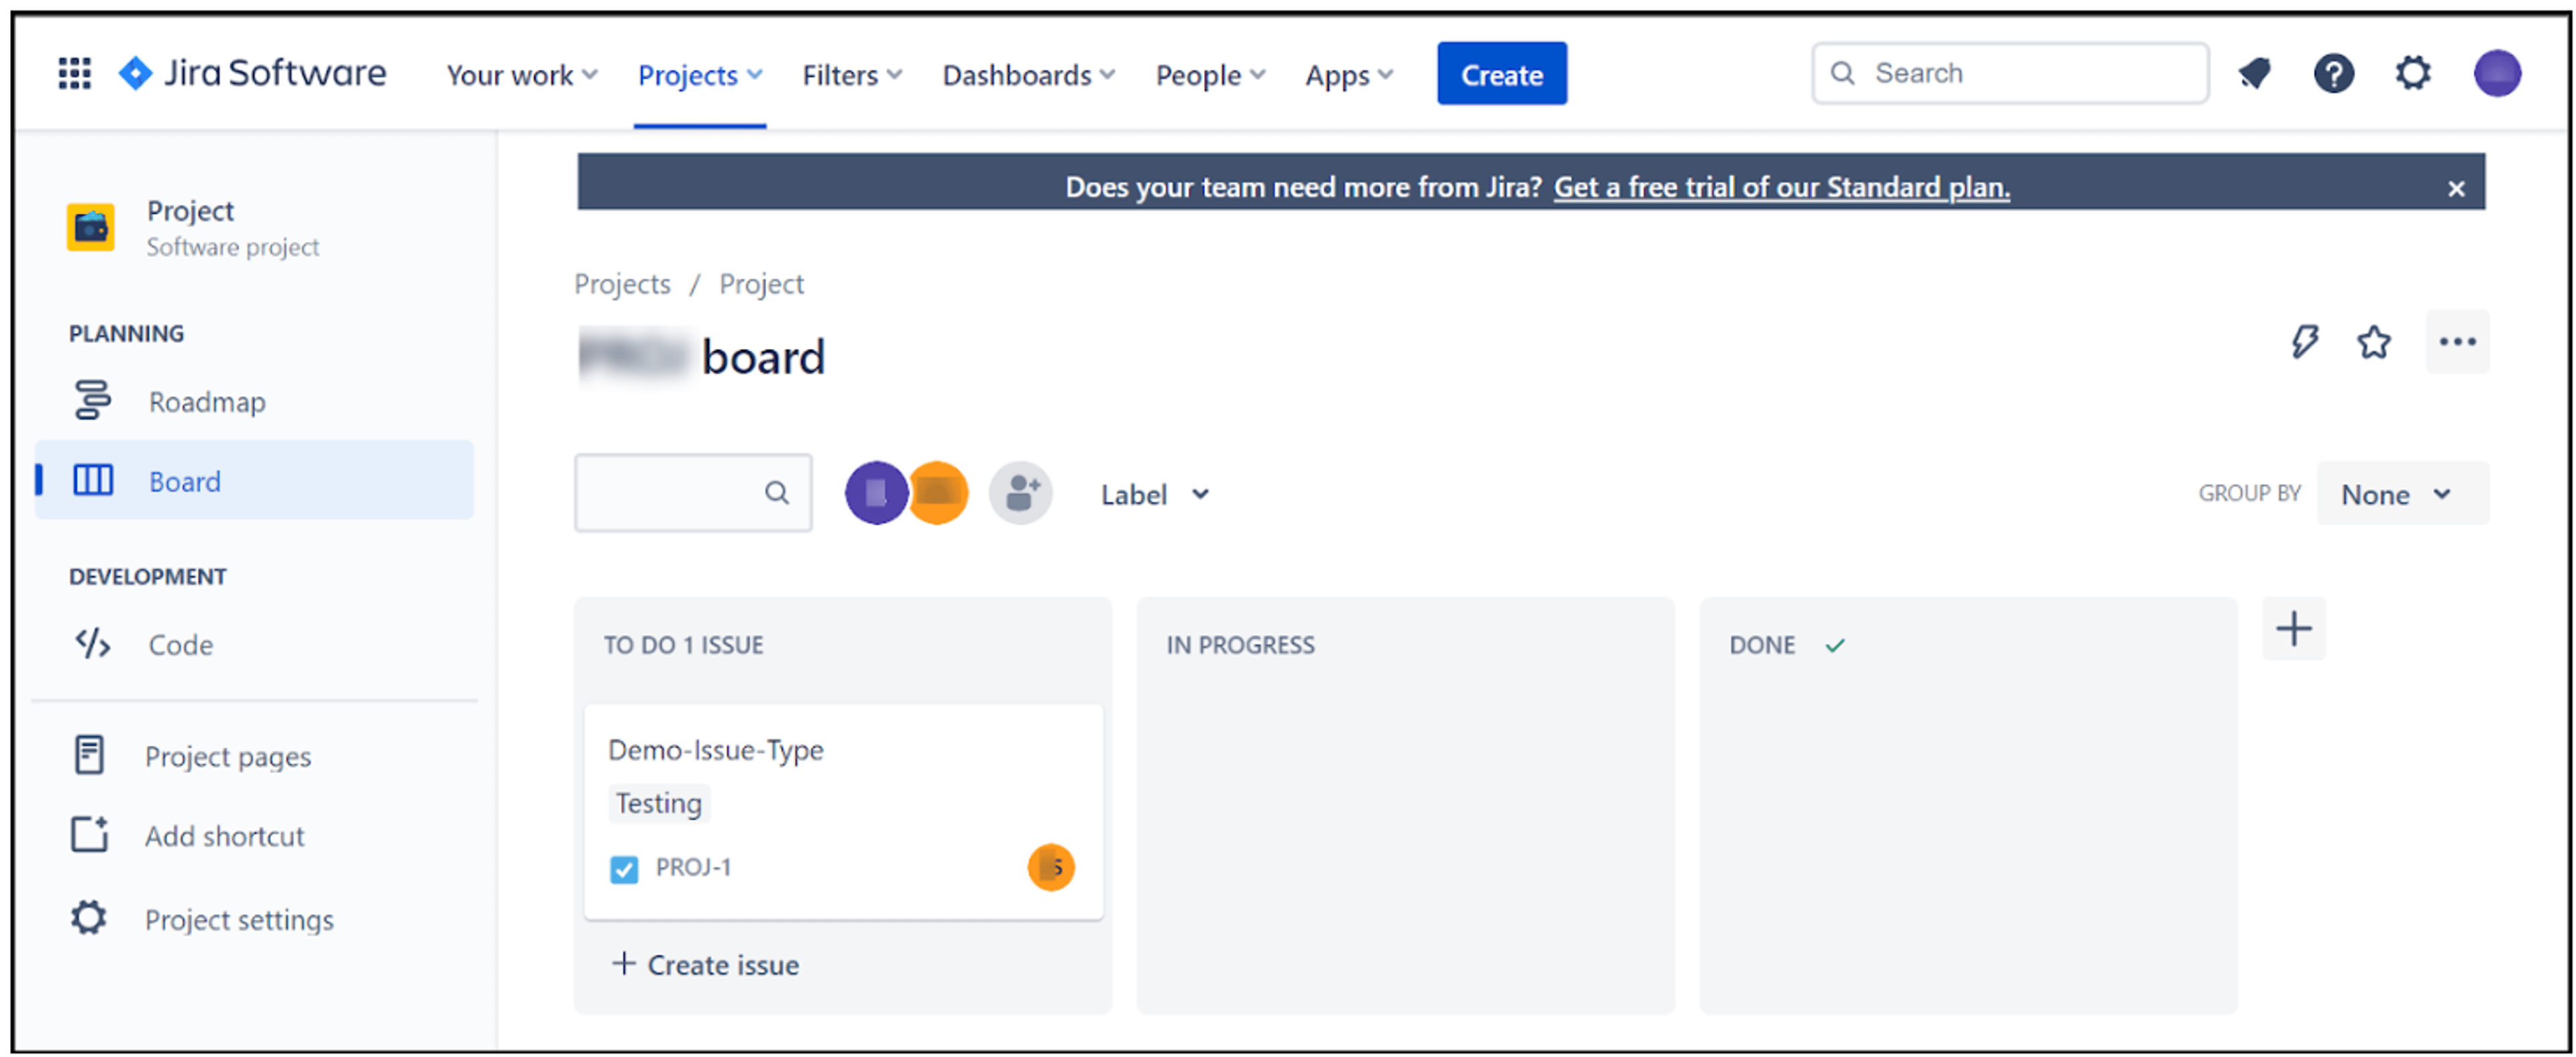Click the assignee avatar on PROJ-1 card
The image size is (2576, 1057).
pyautogui.click(x=1050, y=866)
